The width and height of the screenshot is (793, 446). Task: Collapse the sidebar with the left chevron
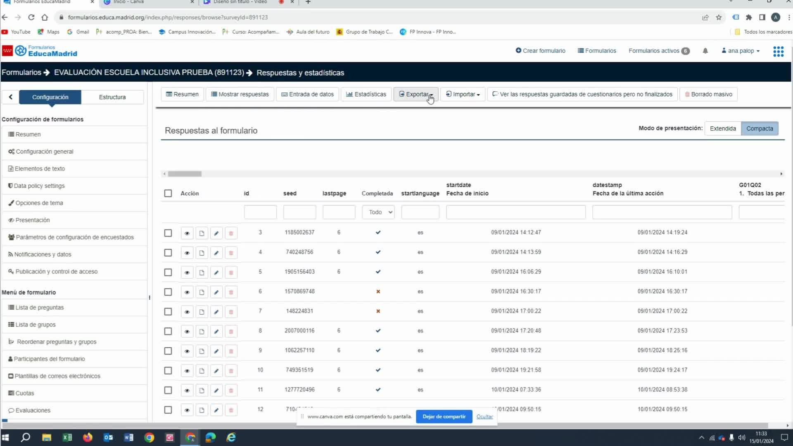click(x=10, y=97)
